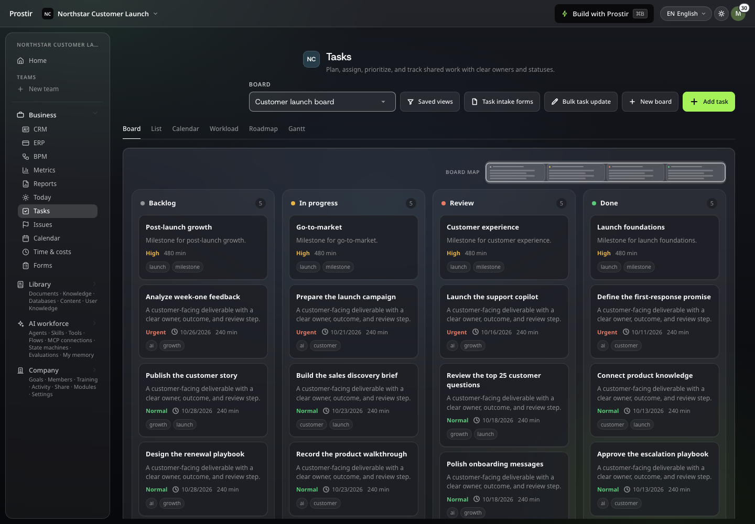Screen dimensions: 755x524
Task: Click the theme sun icon in header
Action: point(721,14)
